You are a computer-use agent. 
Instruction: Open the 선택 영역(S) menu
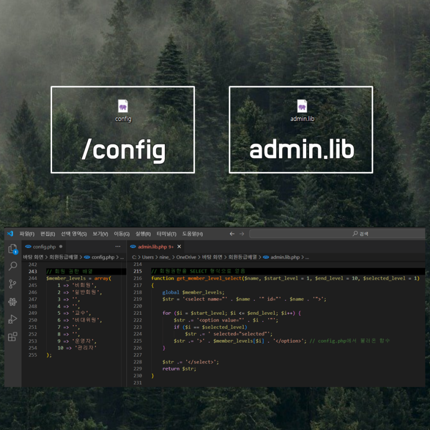pos(73,234)
